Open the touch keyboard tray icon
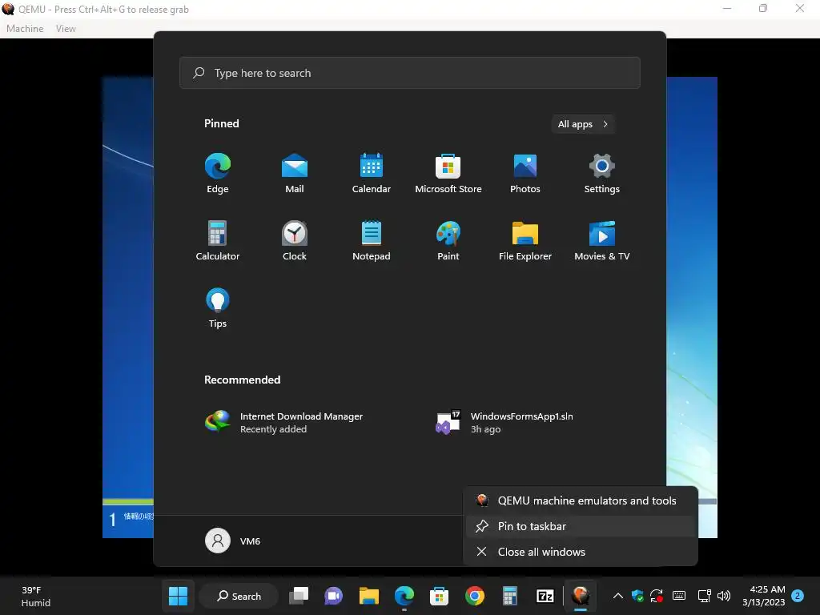This screenshot has width=820, height=615. [679, 596]
